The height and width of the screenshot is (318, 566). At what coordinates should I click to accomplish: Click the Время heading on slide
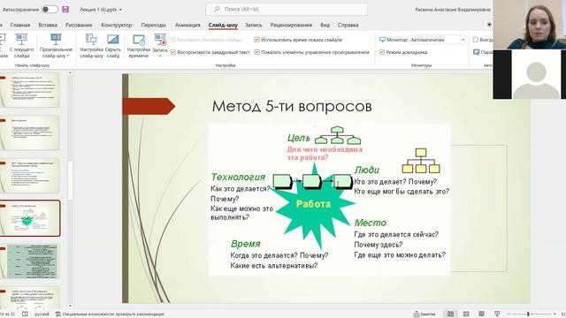tap(246, 244)
